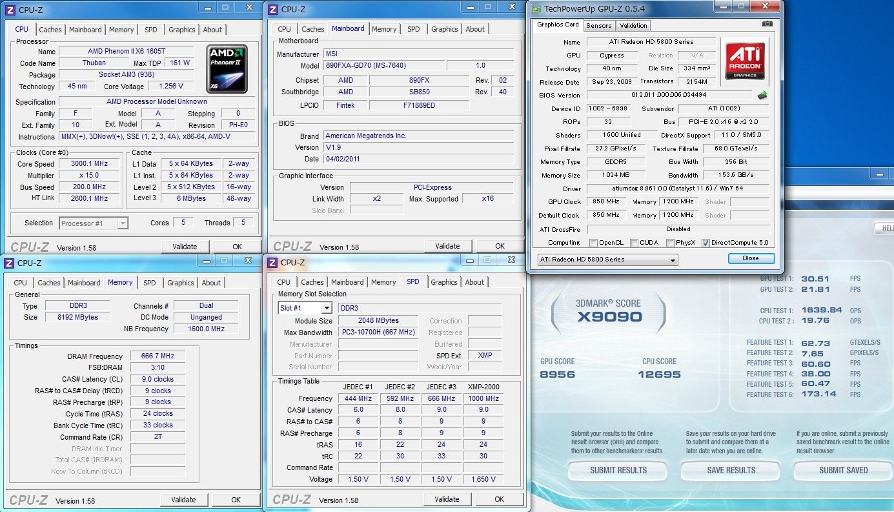Click the CPU-Z icon of the Memory window
The width and height of the screenshot is (894, 512).
coord(9,263)
